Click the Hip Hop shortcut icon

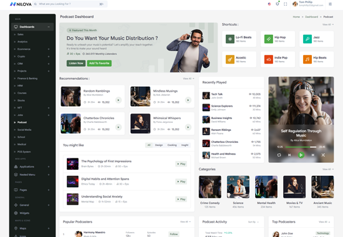[269, 39]
